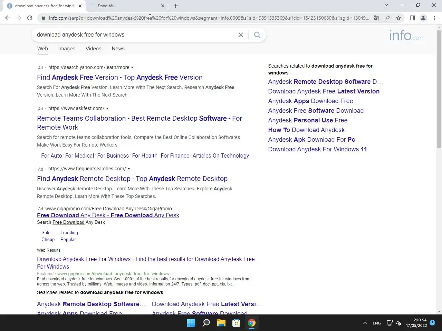Expand search.yahoo.com ad dropdown arrow

pyautogui.click(x=132, y=68)
